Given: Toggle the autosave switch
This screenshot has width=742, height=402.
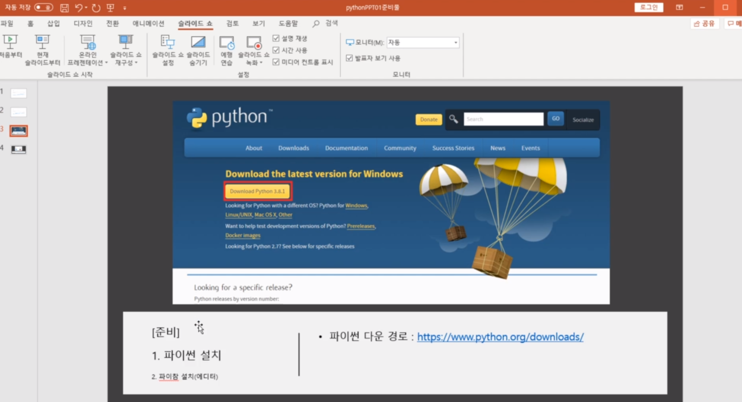Looking at the screenshot, I should click(44, 8).
